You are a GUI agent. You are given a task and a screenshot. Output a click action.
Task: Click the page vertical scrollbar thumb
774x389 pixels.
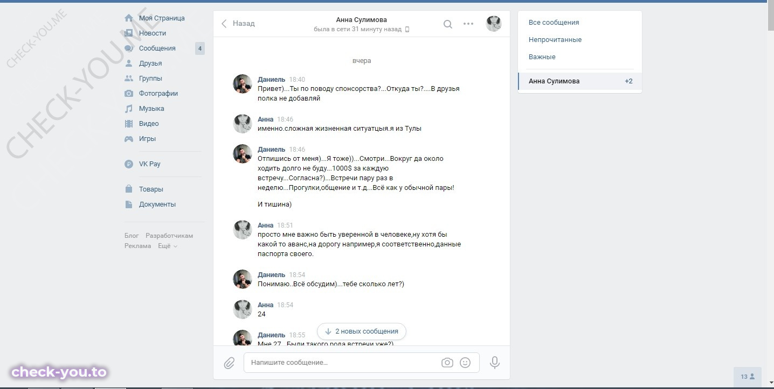(770, 16)
